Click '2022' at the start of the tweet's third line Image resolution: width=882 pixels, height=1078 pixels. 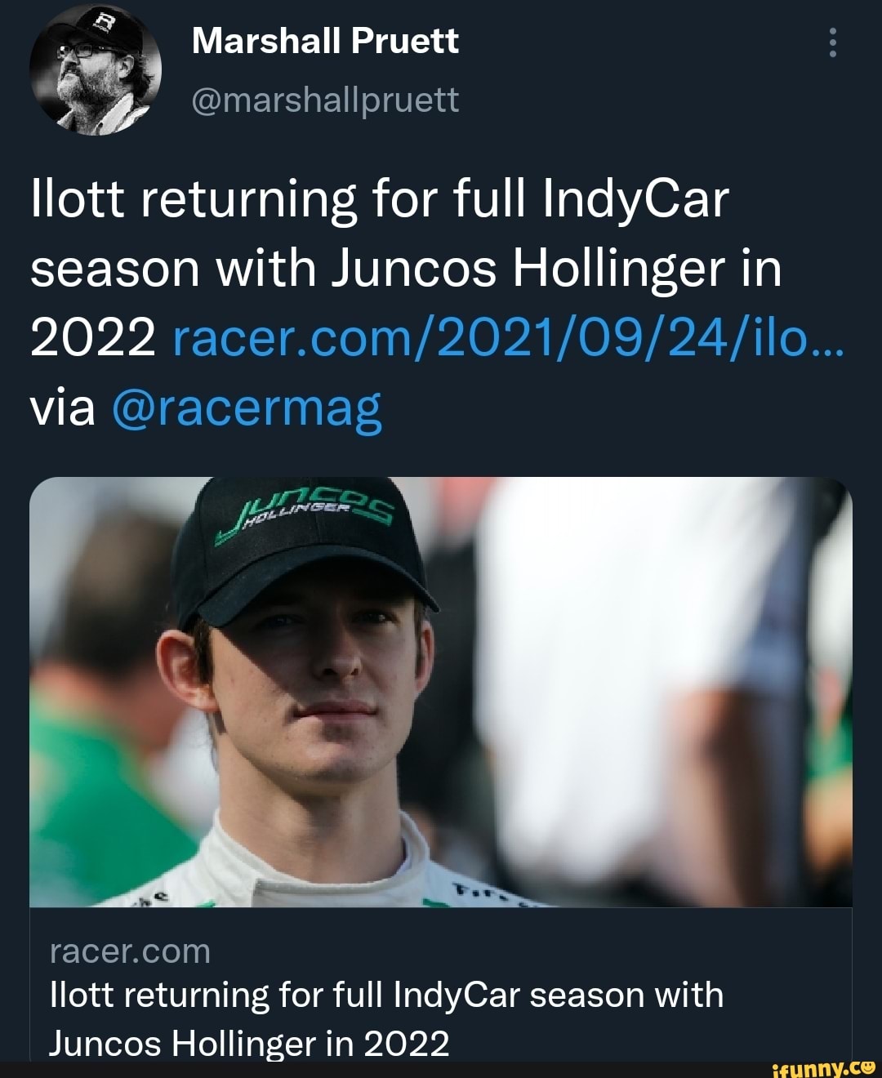click(x=92, y=336)
